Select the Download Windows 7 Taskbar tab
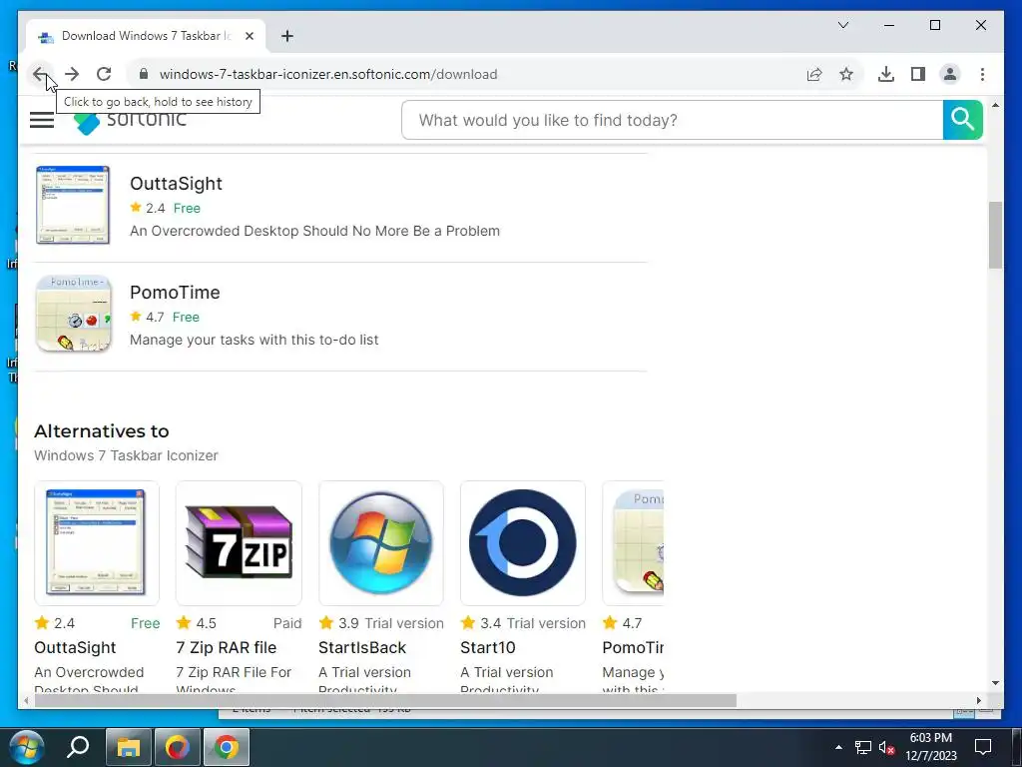This screenshot has width=1022, height=767. tap(146, 36)
